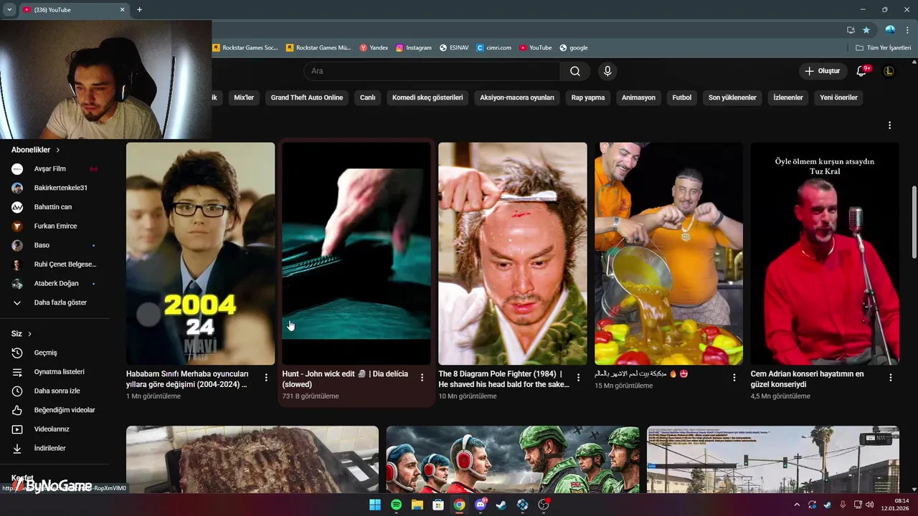Click the page vertical scrollbar
The image size is (918, 516).
914,222
